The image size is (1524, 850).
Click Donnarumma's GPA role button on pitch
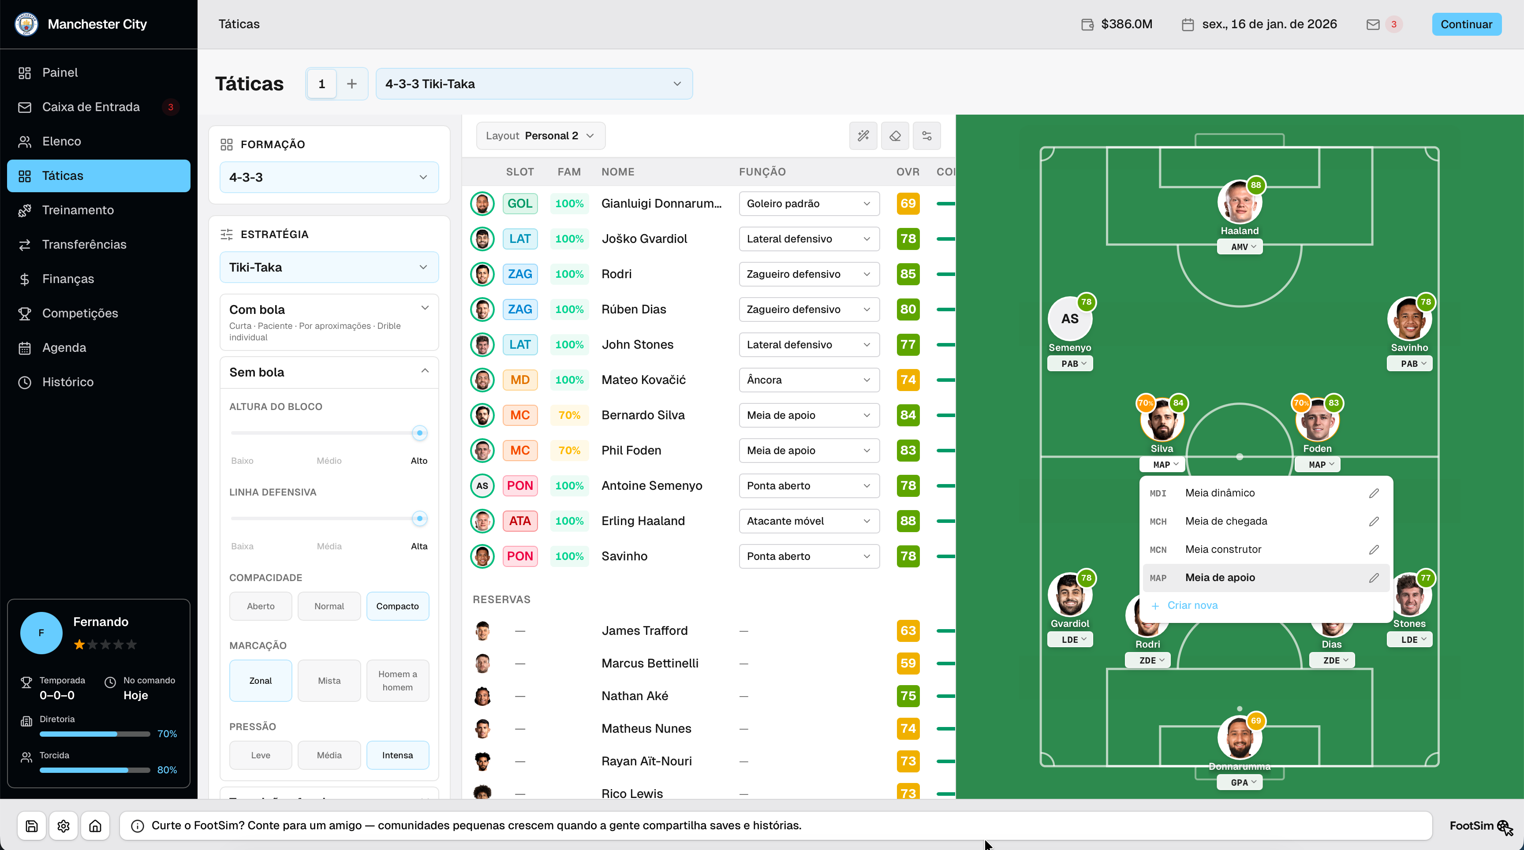[x=1240, y=783]
